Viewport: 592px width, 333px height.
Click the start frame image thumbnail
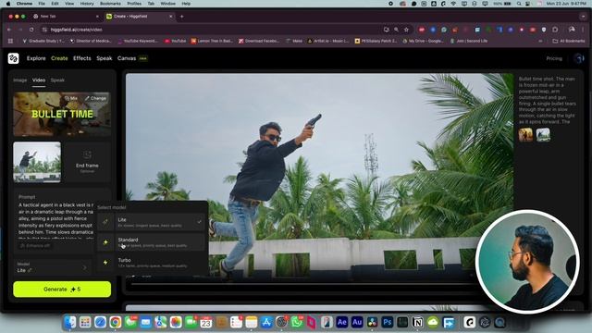tap(37, 162)
